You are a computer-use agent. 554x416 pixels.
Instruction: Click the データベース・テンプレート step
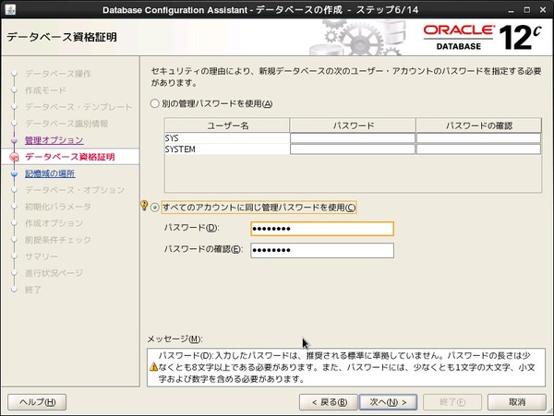[78, 107]
